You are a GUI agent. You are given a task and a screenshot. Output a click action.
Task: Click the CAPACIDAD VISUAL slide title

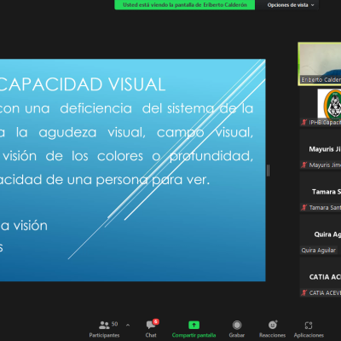[x=83, y=84]
